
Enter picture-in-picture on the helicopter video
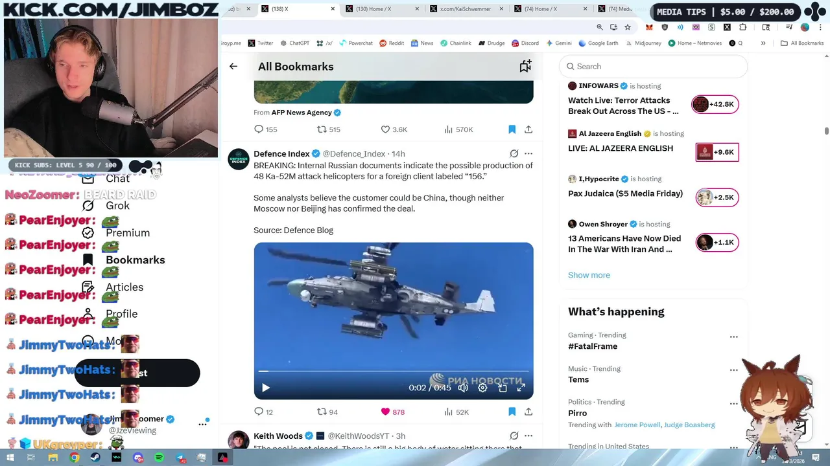503,388
